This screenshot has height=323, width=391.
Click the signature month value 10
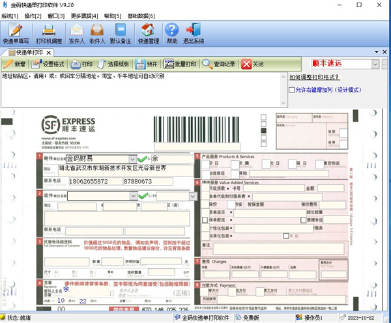[x=61, y=301]
